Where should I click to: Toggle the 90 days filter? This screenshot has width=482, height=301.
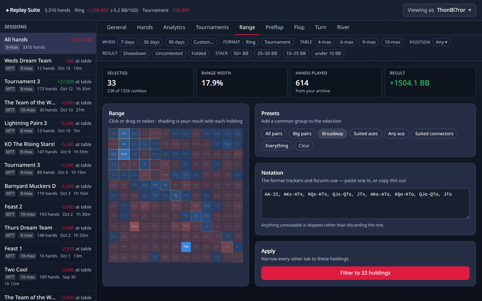click(176, 42)
